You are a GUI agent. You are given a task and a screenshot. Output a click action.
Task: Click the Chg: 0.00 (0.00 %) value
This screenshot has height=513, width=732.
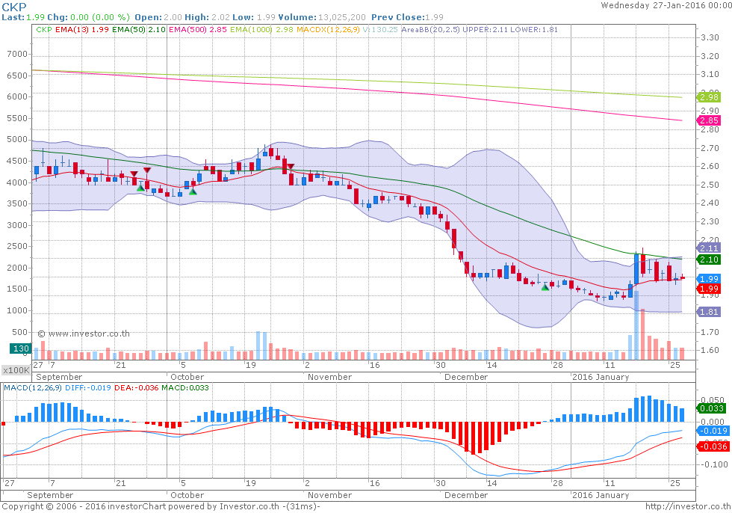coord(88,17)
